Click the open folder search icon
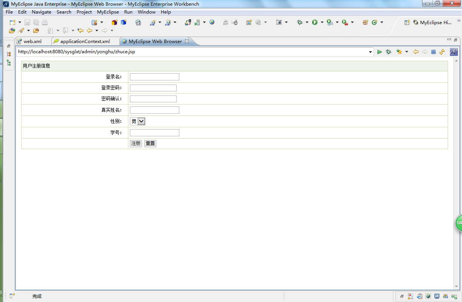The height and width of the screenshot is (302, 462). [36, 31]
